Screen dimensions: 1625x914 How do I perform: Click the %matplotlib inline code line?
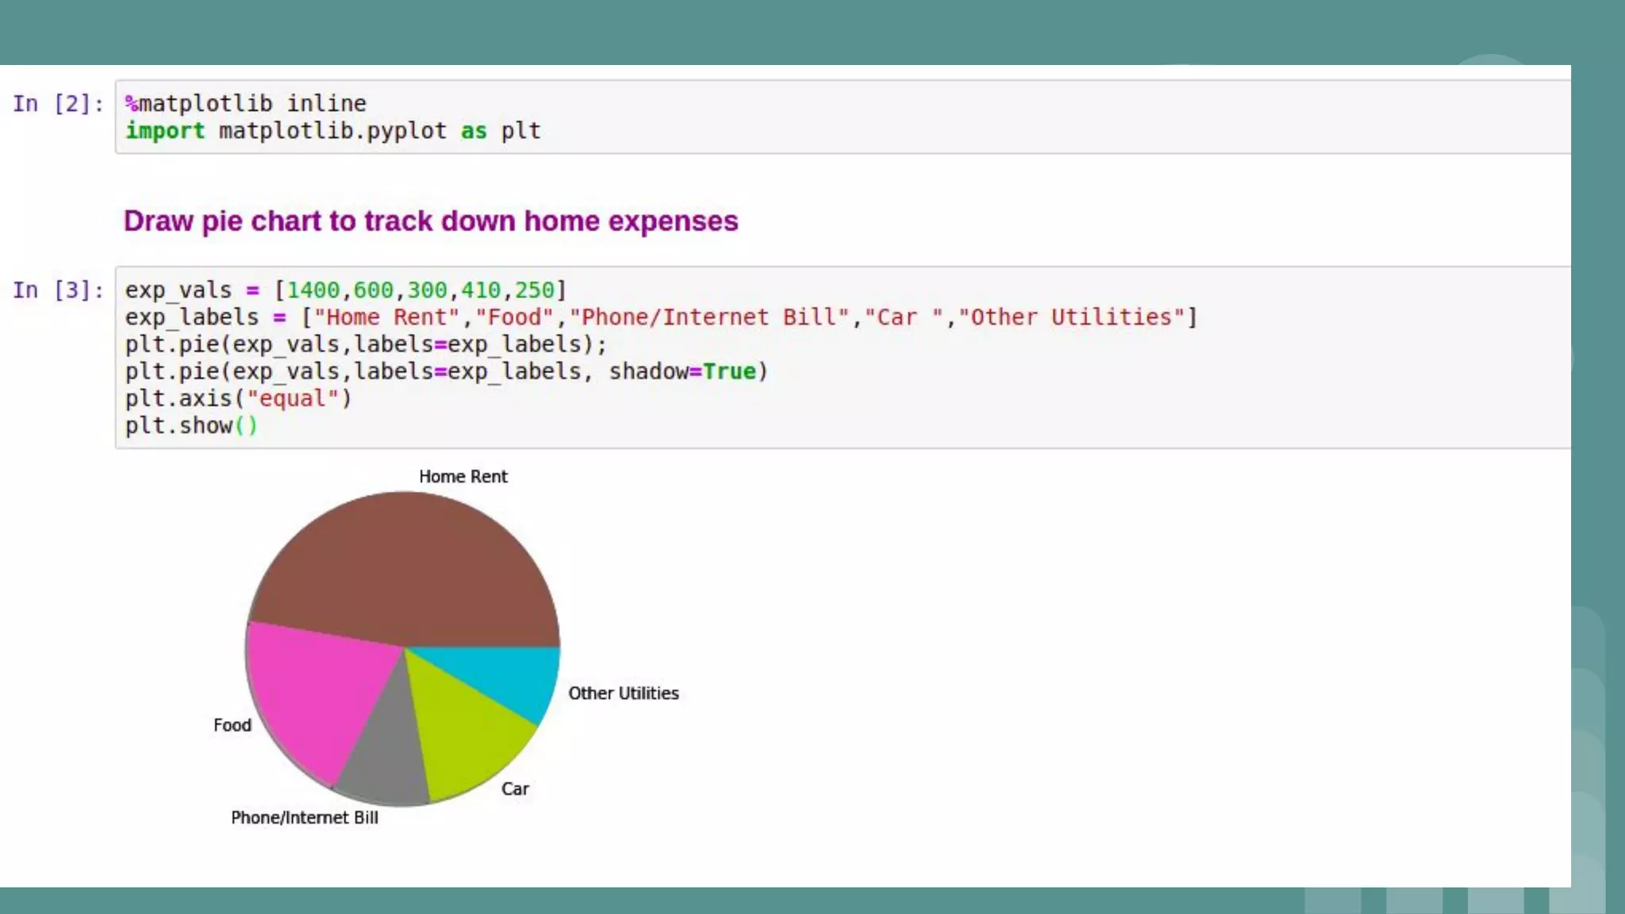tap(246, 104)
